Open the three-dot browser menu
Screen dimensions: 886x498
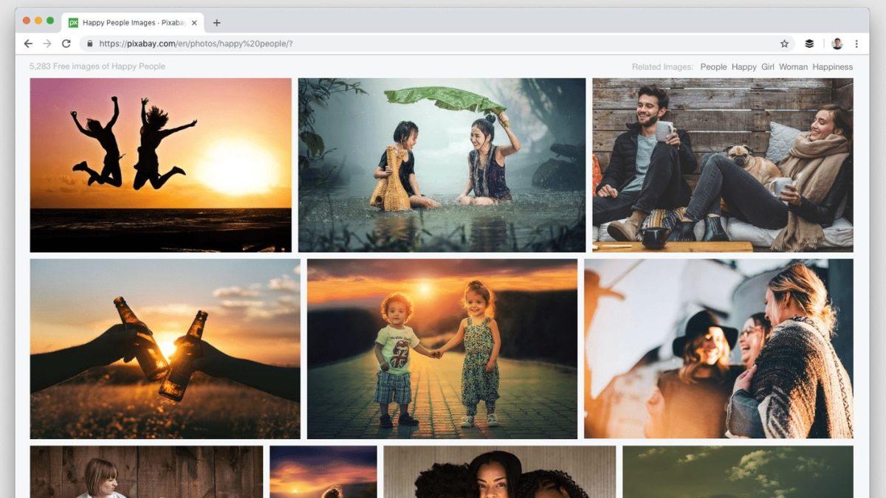[x=856, y=44]
